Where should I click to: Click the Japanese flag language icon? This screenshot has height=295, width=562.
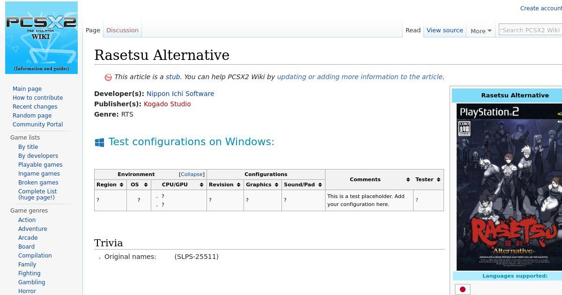tap(462, 289)
